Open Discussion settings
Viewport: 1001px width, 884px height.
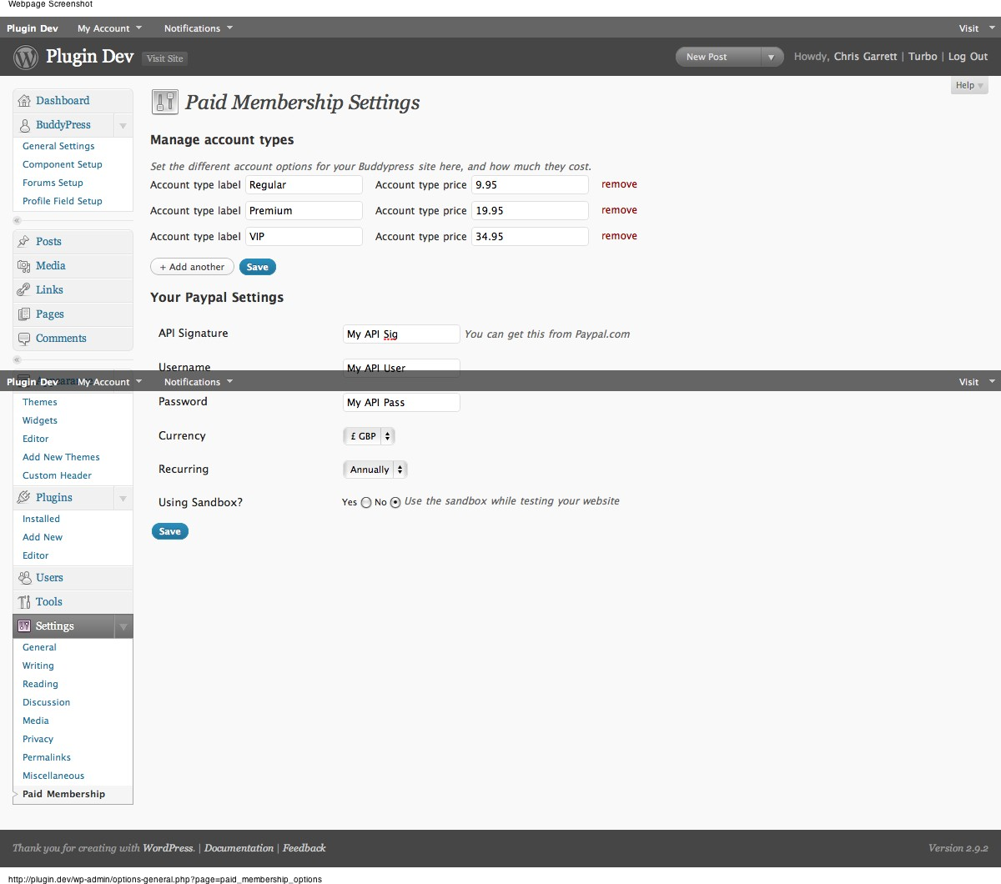46,702
